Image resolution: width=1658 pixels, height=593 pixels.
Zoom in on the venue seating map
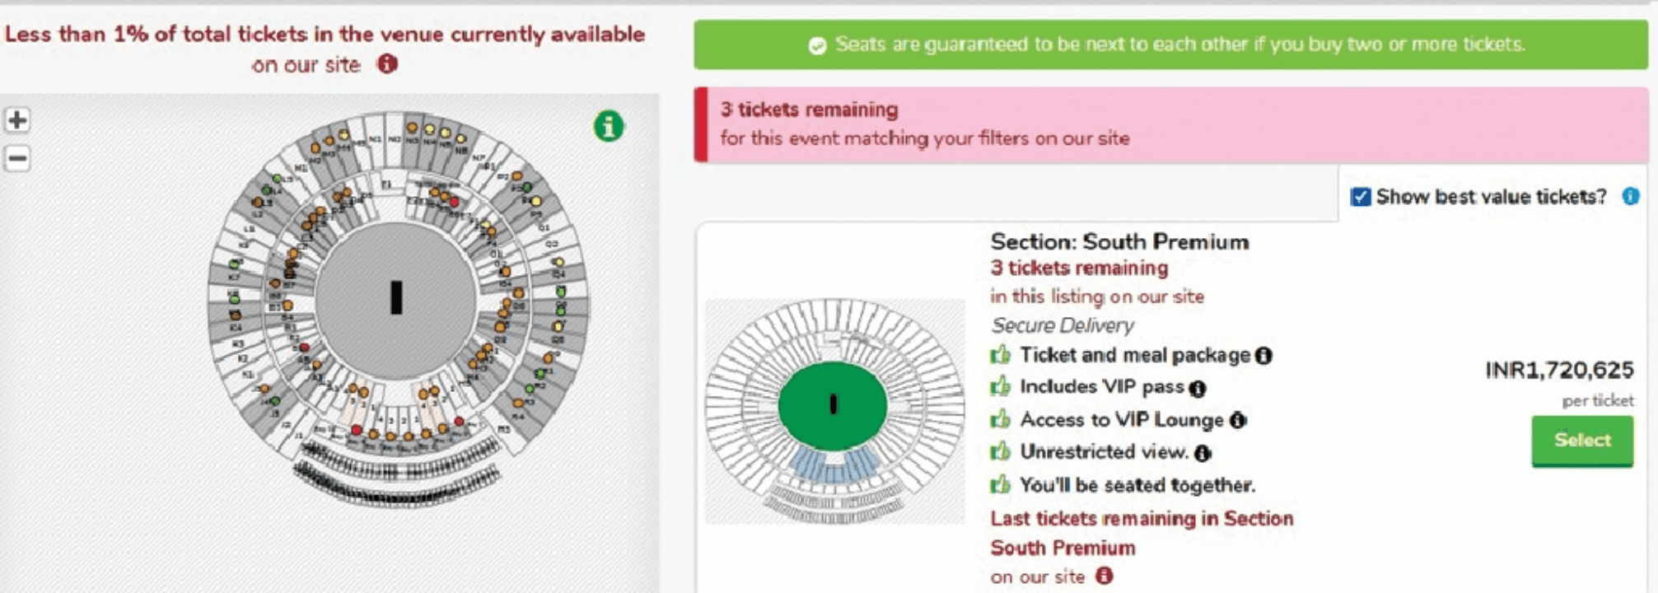(17, 120)
